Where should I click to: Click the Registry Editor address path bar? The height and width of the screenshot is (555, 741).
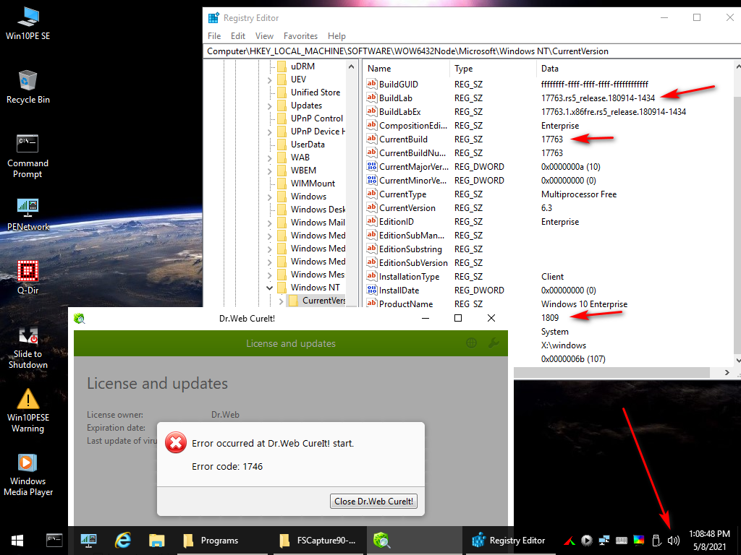(x=472, y=51)
